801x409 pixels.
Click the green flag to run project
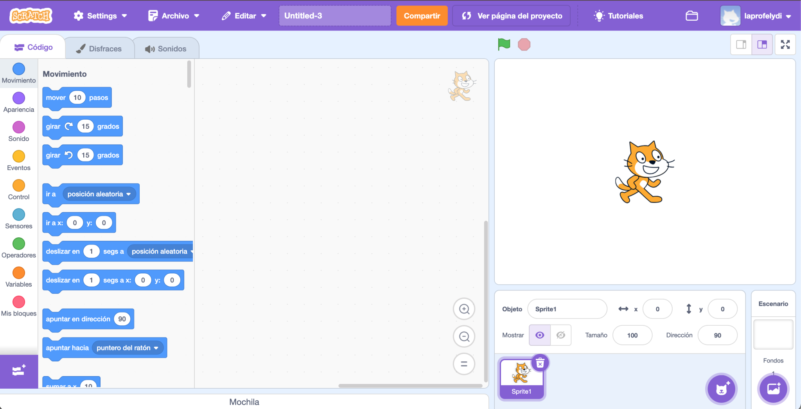click(504, 45)
